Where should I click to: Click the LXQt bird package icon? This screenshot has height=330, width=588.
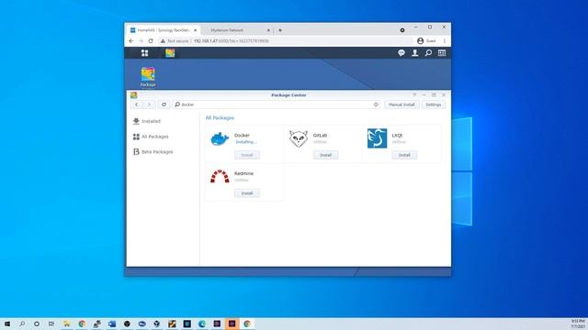click(378, 138)
